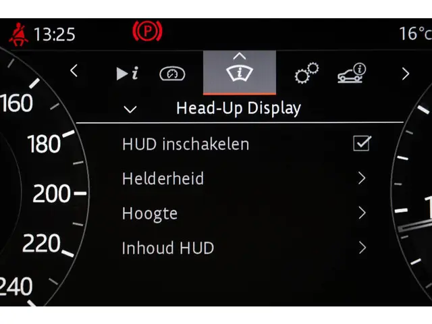Select the head-up display windshield icon
The image size is (432, 324).
click(x=240, y=74)
